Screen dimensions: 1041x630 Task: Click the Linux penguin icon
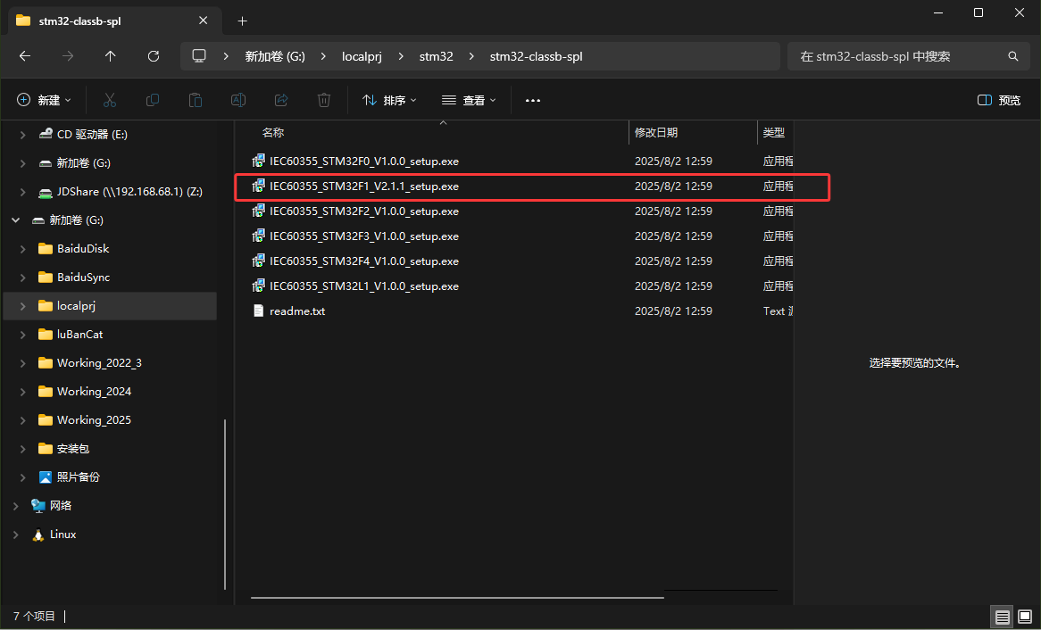38,535
